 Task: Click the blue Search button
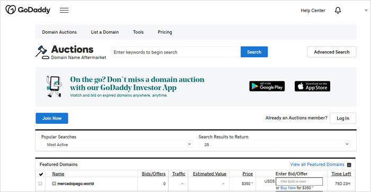pyautogui.click(x=254, y=52)
